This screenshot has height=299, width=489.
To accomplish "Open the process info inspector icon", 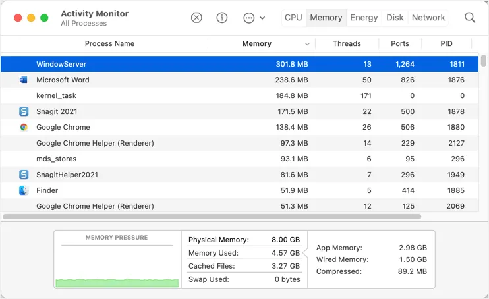I will pyautogui.click(x=222, y=18).
